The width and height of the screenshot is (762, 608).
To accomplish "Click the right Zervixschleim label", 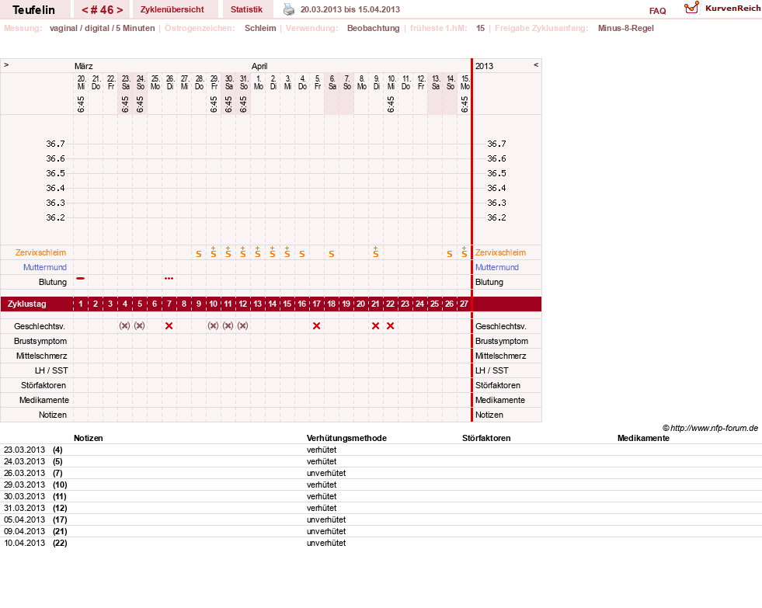I will click(500, 252).
